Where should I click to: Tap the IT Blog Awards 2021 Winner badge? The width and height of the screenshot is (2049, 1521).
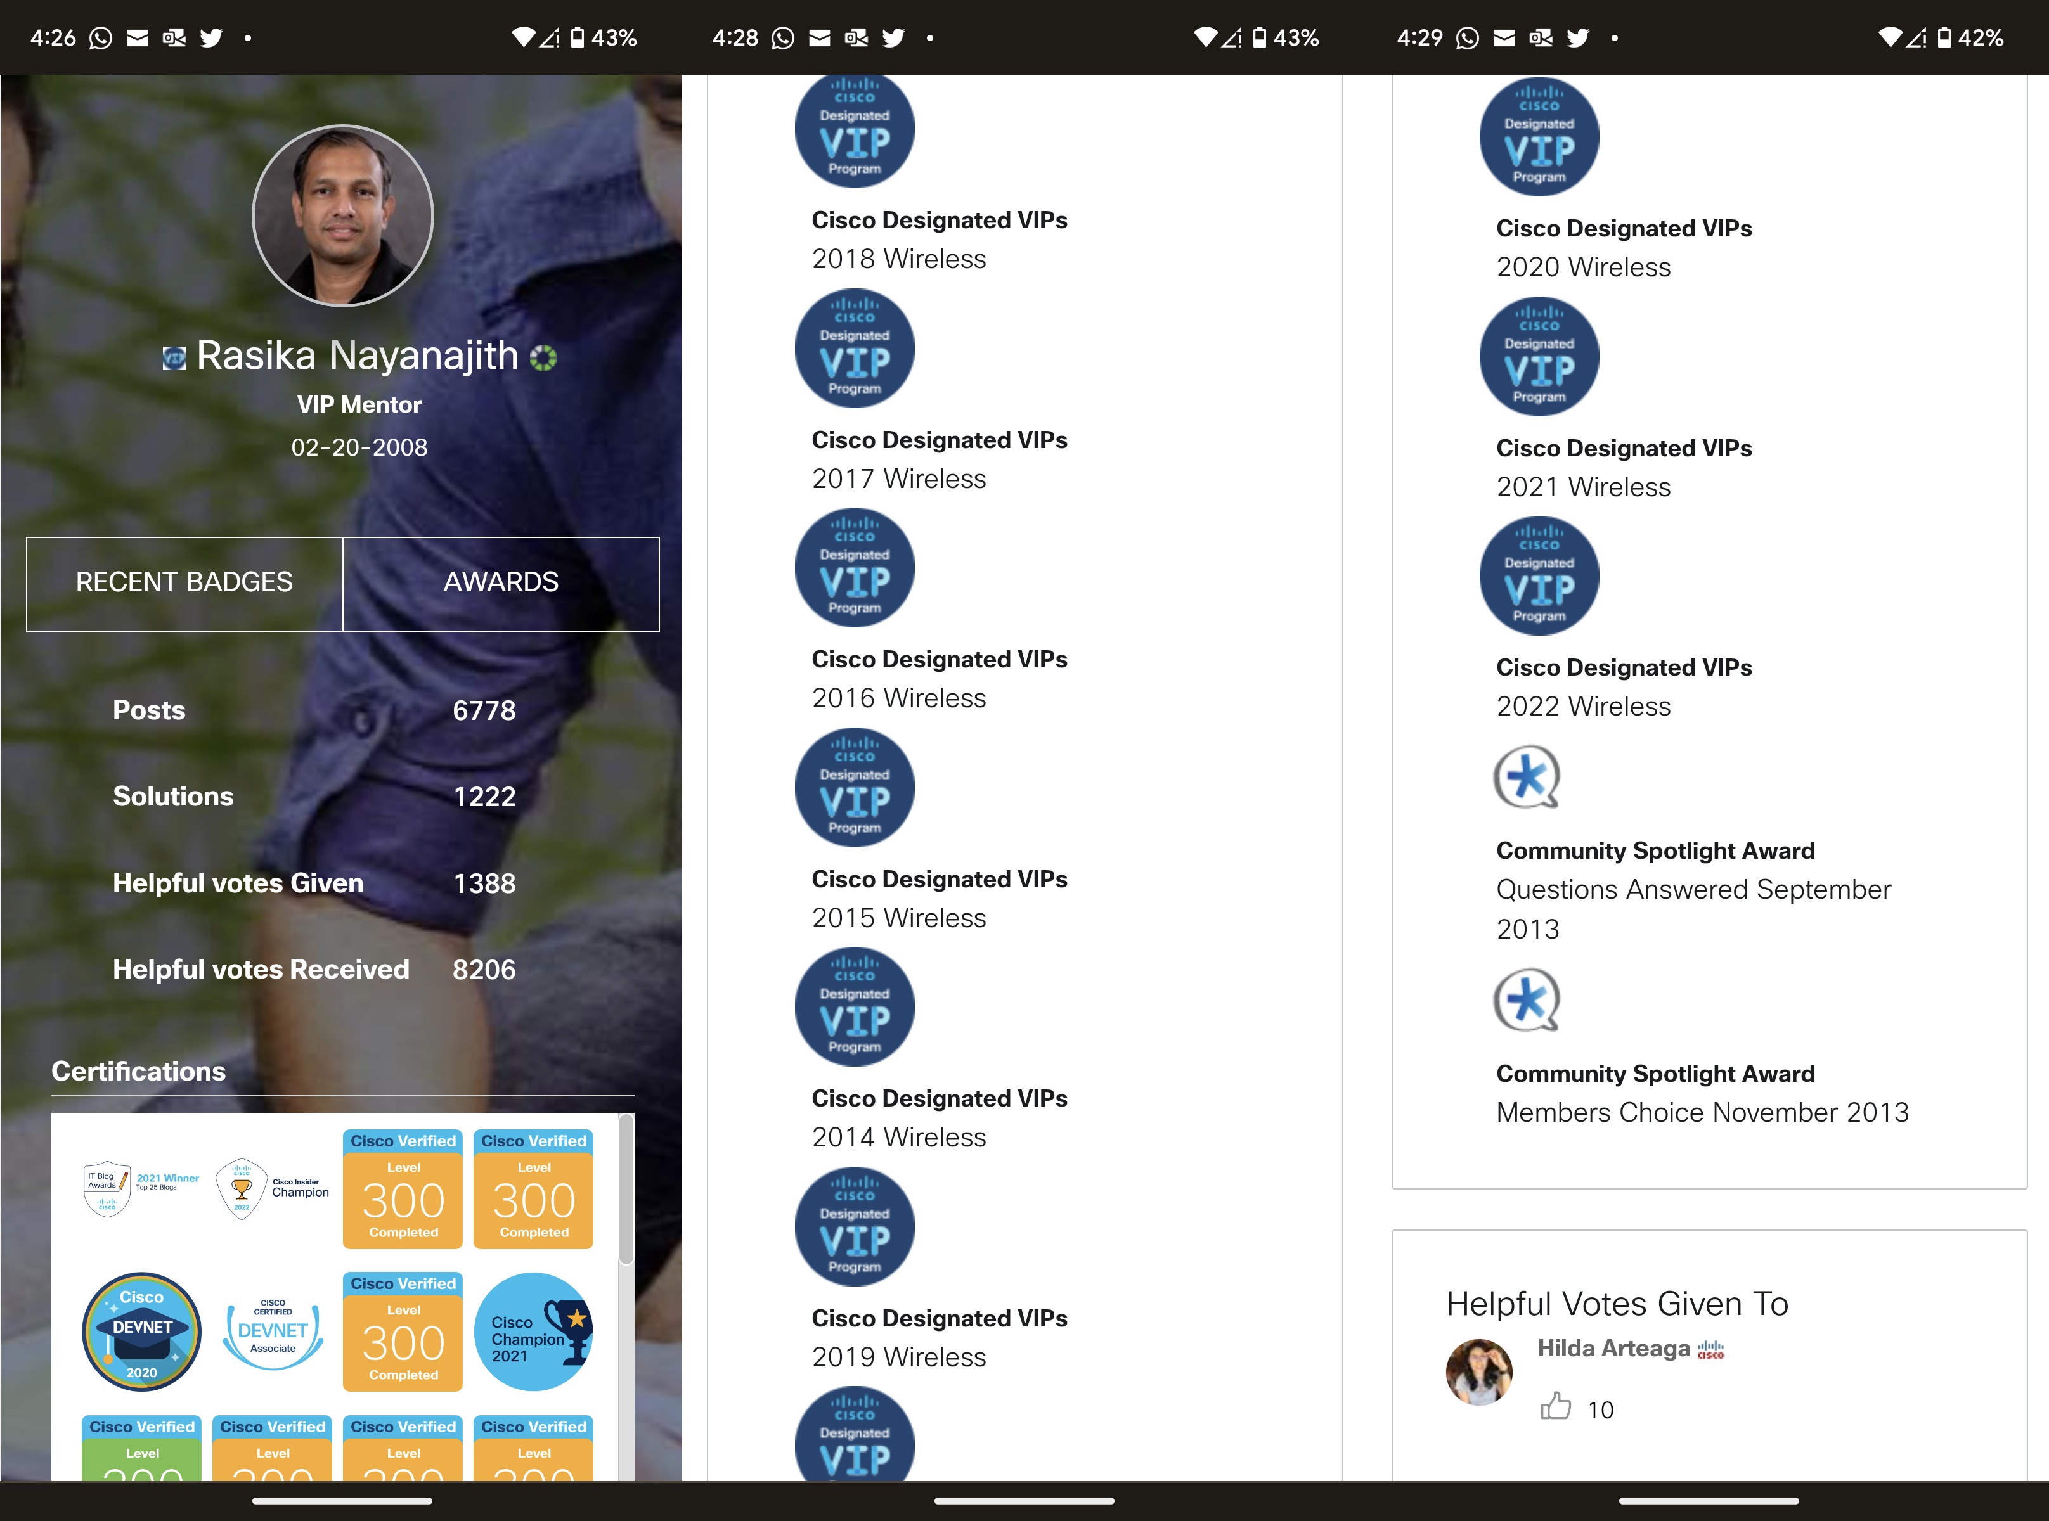(x=141, y=1189)
